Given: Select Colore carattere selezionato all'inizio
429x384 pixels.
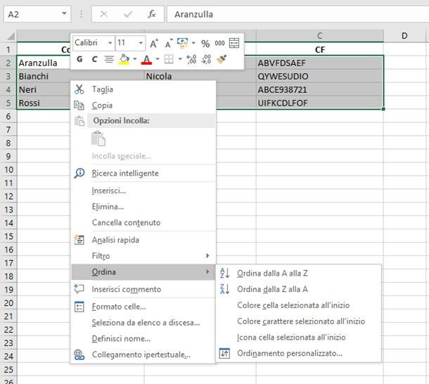Looking at the screenshot, I should [298, 321].
